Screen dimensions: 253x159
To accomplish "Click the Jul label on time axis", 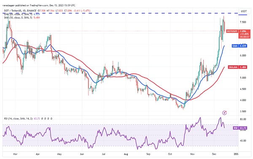I will (x=103, y=154).
